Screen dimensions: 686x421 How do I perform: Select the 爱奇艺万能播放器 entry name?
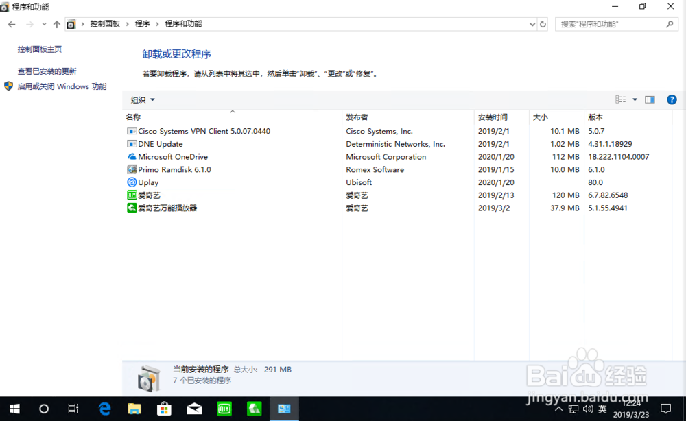pyautogui.click(x=167, y=208)
